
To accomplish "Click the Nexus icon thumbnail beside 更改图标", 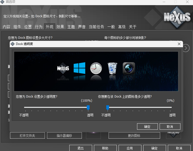I will tap(173, 135).
